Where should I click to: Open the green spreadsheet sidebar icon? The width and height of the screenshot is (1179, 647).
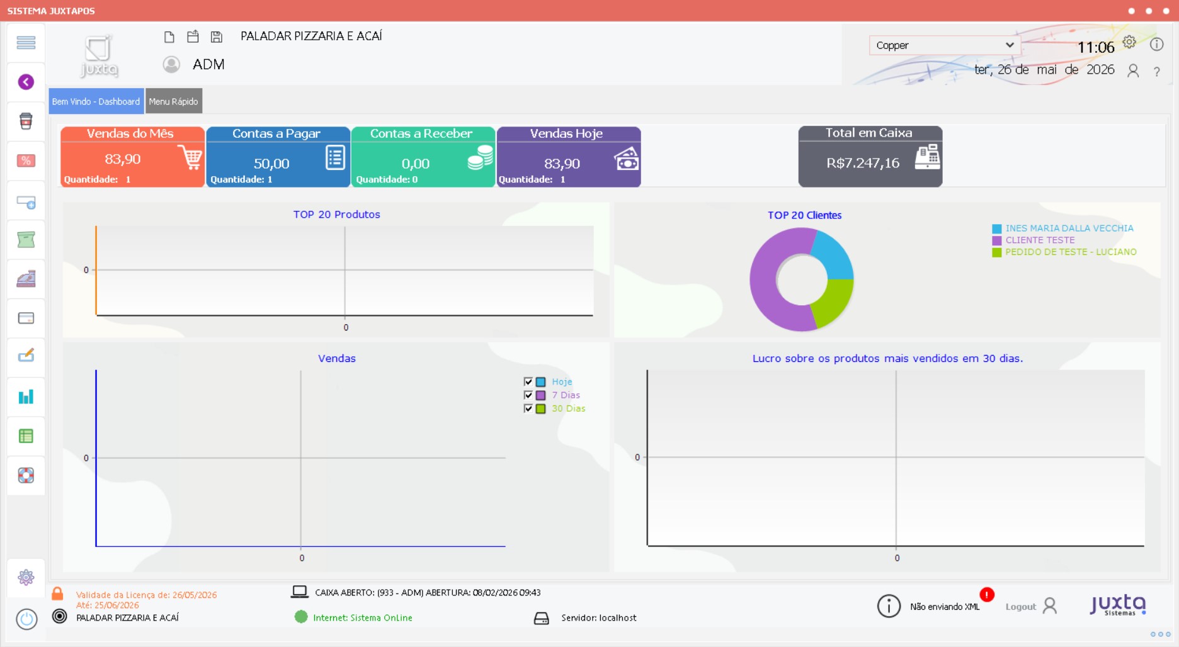(x=26, y=436)
